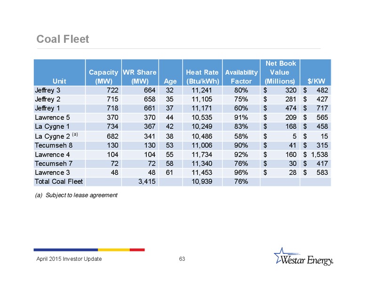365x282 pixels.
Task: Click the Coal Fleet slide title
Action: tap(63, 39)
